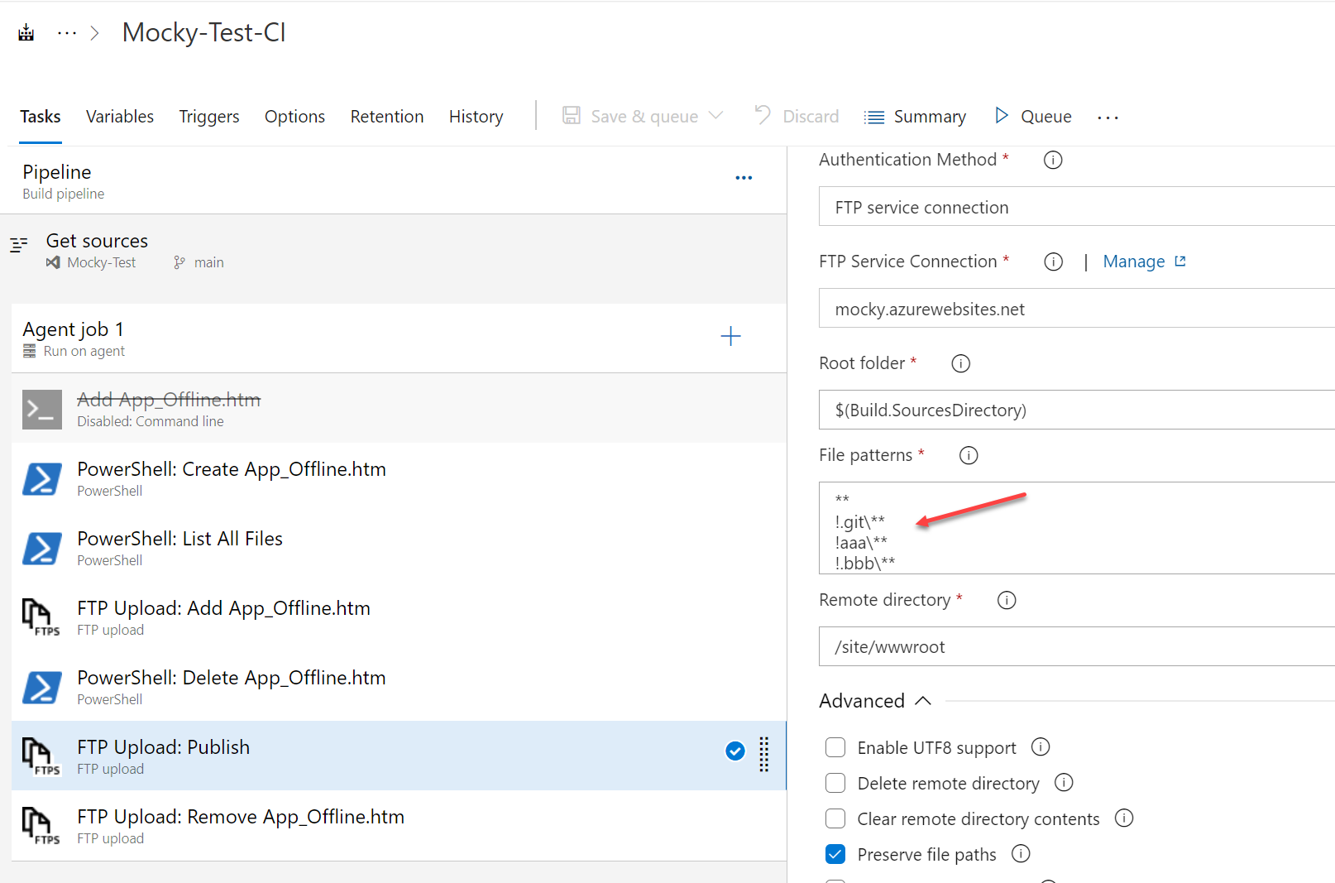This screenshot has width=1335, height=883.
Task: Show info for Enable UTF8 support
Action: pyautogui.click(x=1041, y=746)
